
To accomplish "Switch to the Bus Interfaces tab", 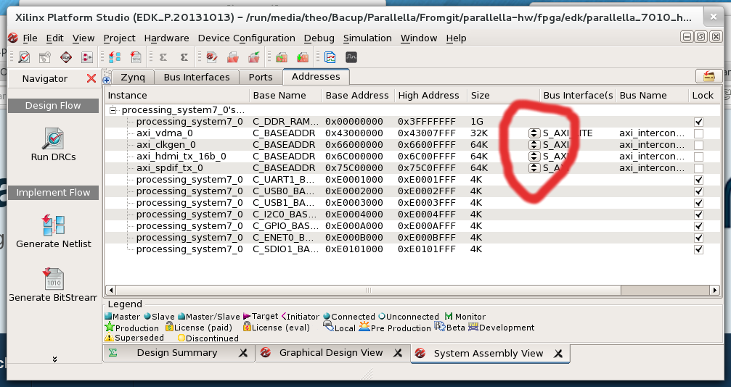I will (196, 78).
